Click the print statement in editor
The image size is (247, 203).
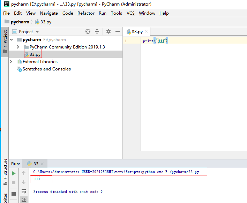(x=155, y=41)
